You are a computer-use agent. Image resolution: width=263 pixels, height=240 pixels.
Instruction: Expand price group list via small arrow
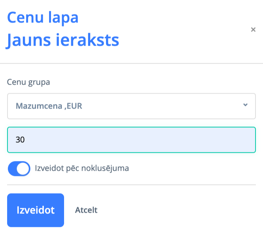245,105
